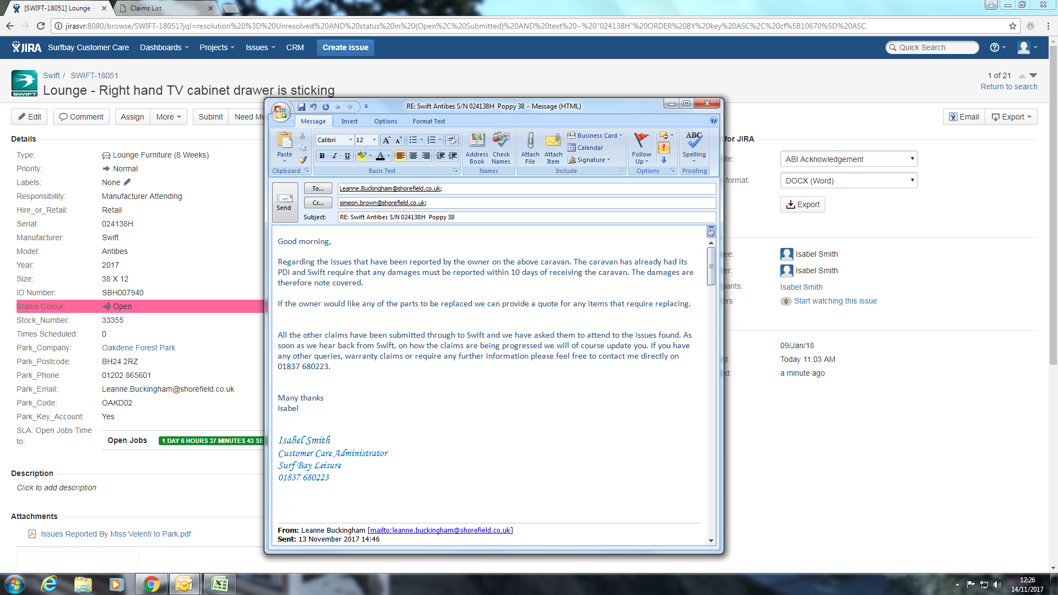Click the Send button
Screen dimensions: 1058x595
click(284, 202)
